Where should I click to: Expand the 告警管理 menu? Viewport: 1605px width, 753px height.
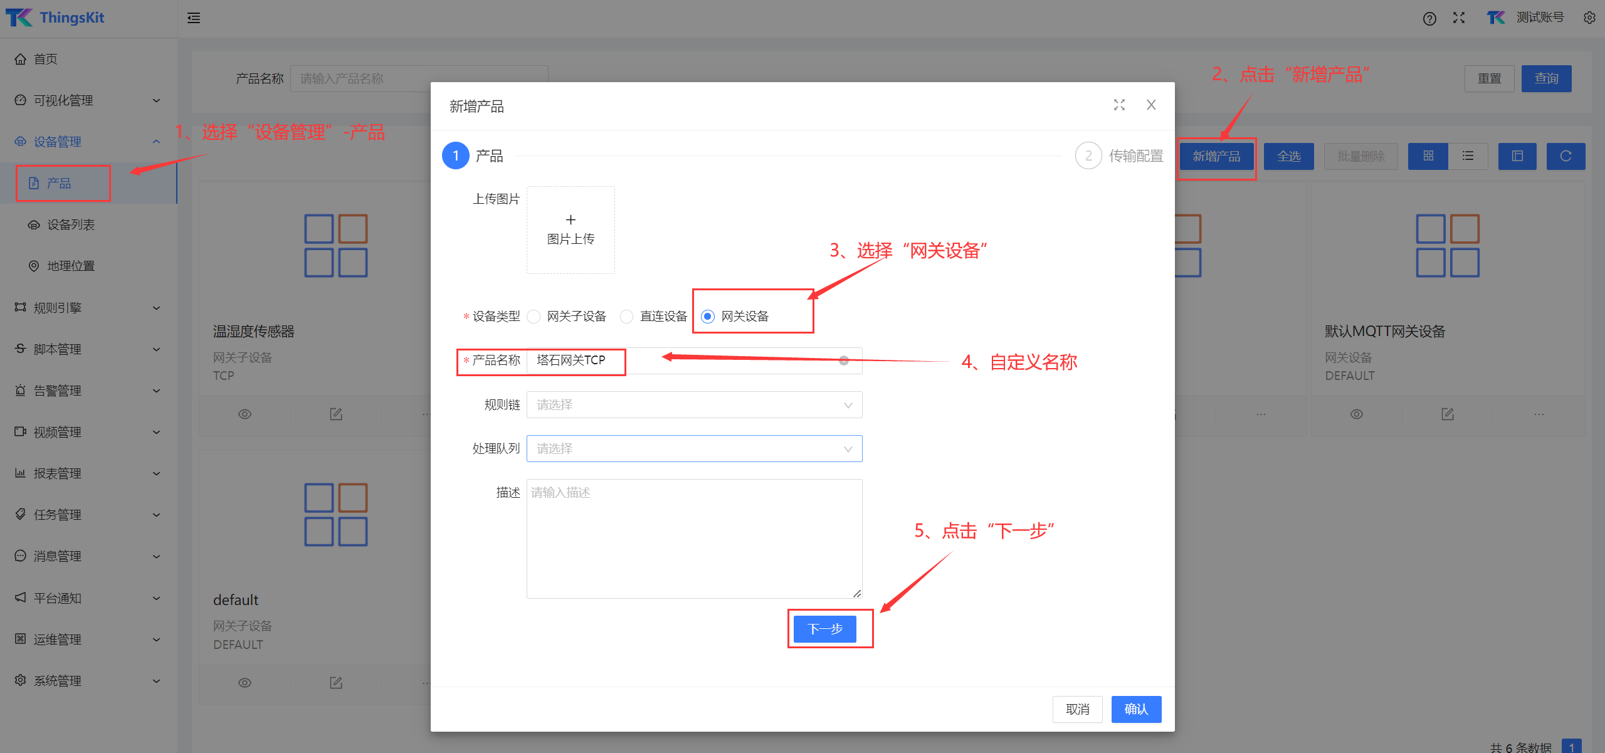(88, 391)
